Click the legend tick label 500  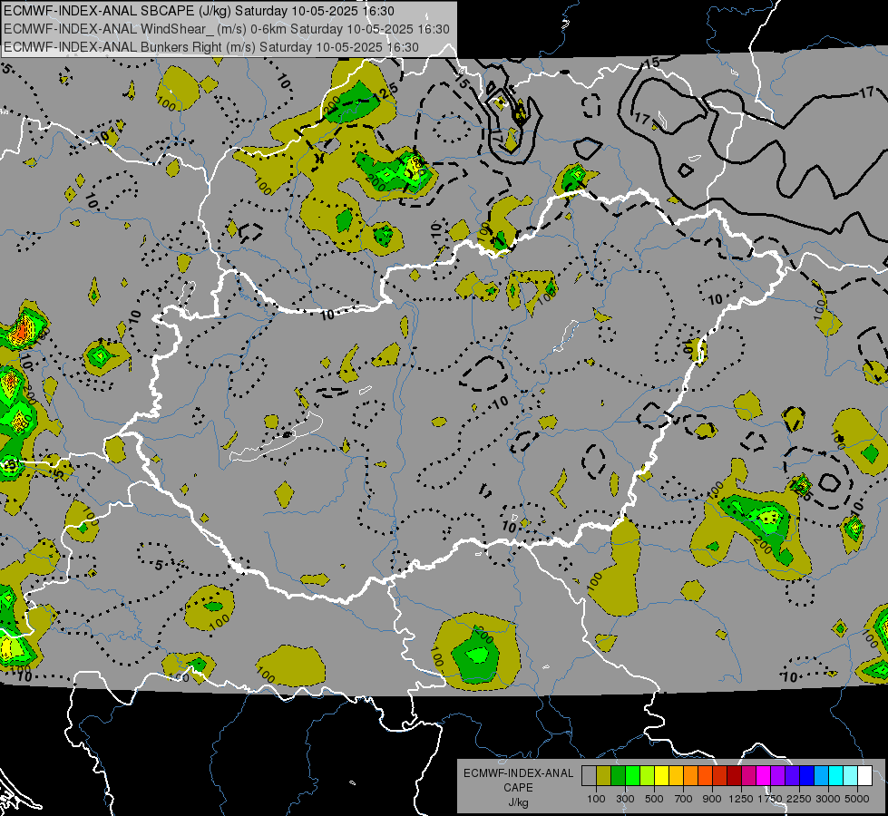click(654, 799)
